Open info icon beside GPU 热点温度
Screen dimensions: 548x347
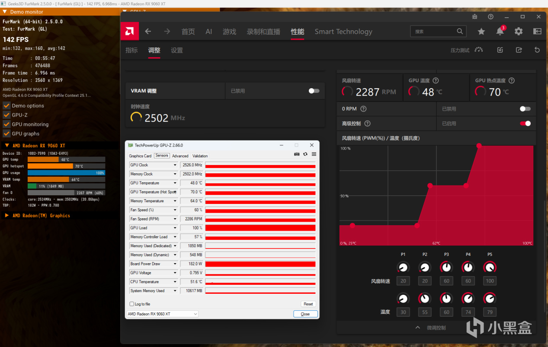pos(512,80)
